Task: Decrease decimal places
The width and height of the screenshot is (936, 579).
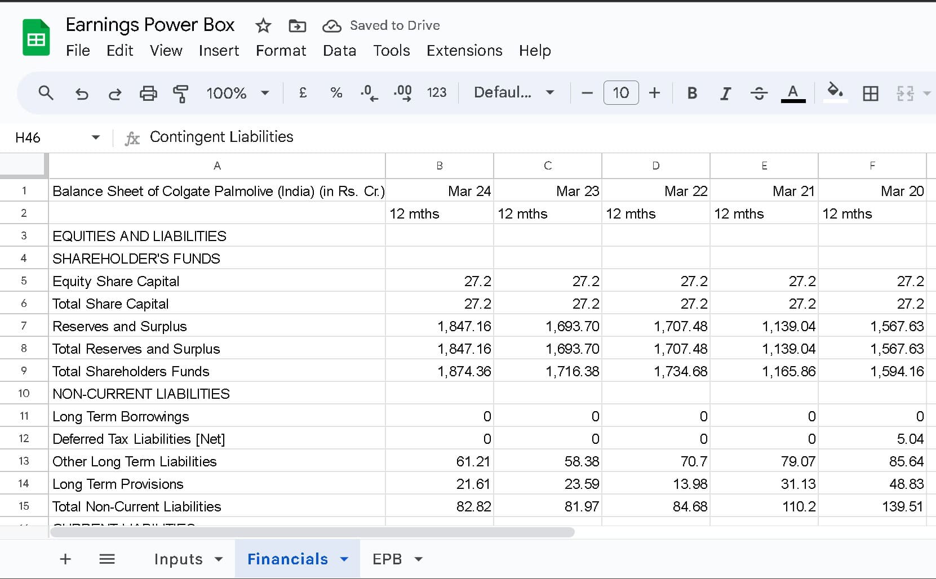Action: (x=369, y=93)
